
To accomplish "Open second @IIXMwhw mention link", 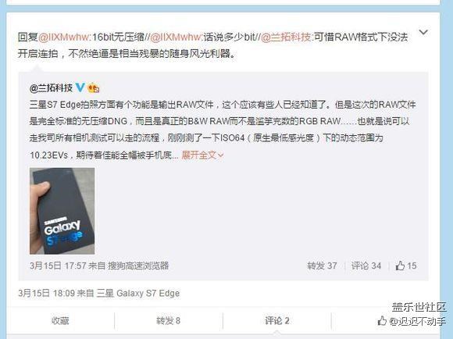I will coord(176,37).
